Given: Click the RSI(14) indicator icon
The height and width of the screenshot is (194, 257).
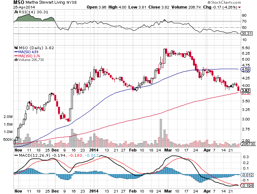Looking at the screenshot, I should [x=16, y=12].
